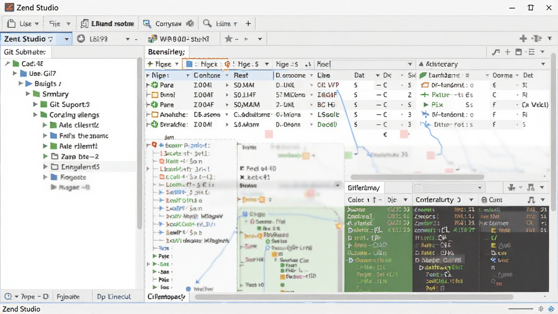558x314 pixels.
Task: Click the horizontal scrollbar above Giiferarray panel
Action: 417,177
